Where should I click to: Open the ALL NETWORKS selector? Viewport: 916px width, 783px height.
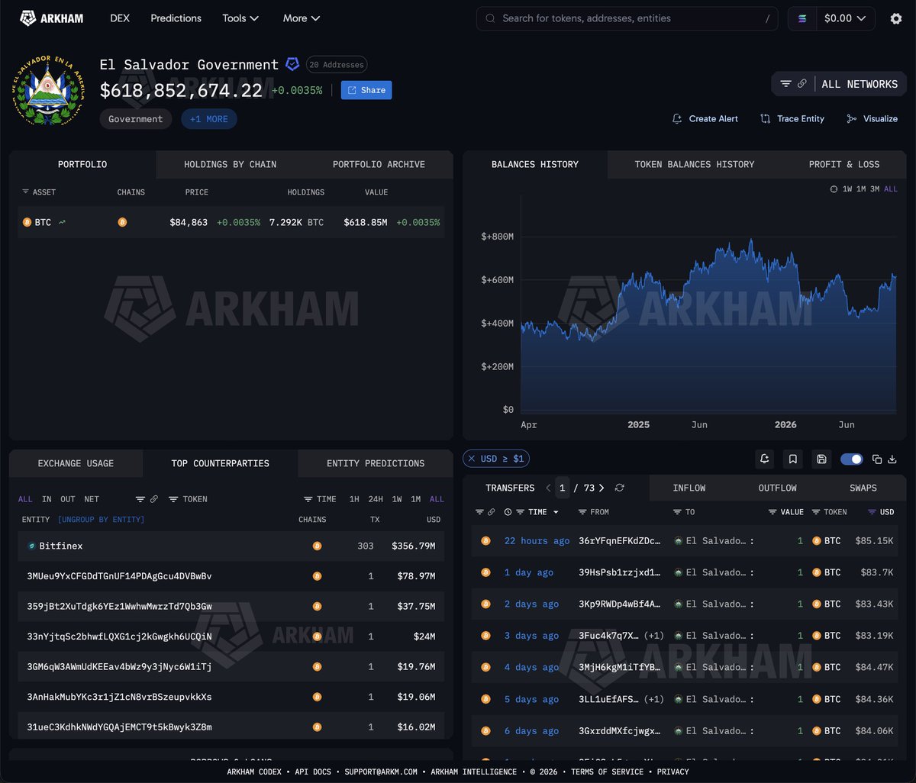pos(860,84)
